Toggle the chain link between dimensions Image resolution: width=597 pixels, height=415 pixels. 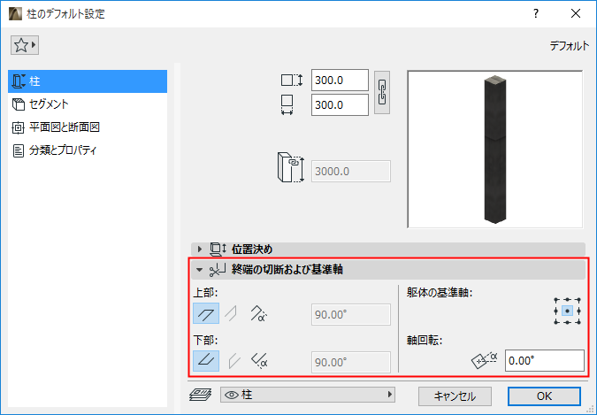click(x=382, y=93)
